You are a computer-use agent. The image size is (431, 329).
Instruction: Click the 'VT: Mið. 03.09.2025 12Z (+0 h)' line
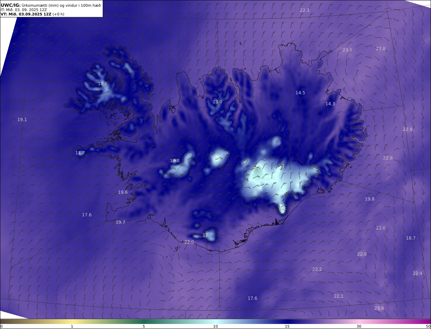click(32, 14)
